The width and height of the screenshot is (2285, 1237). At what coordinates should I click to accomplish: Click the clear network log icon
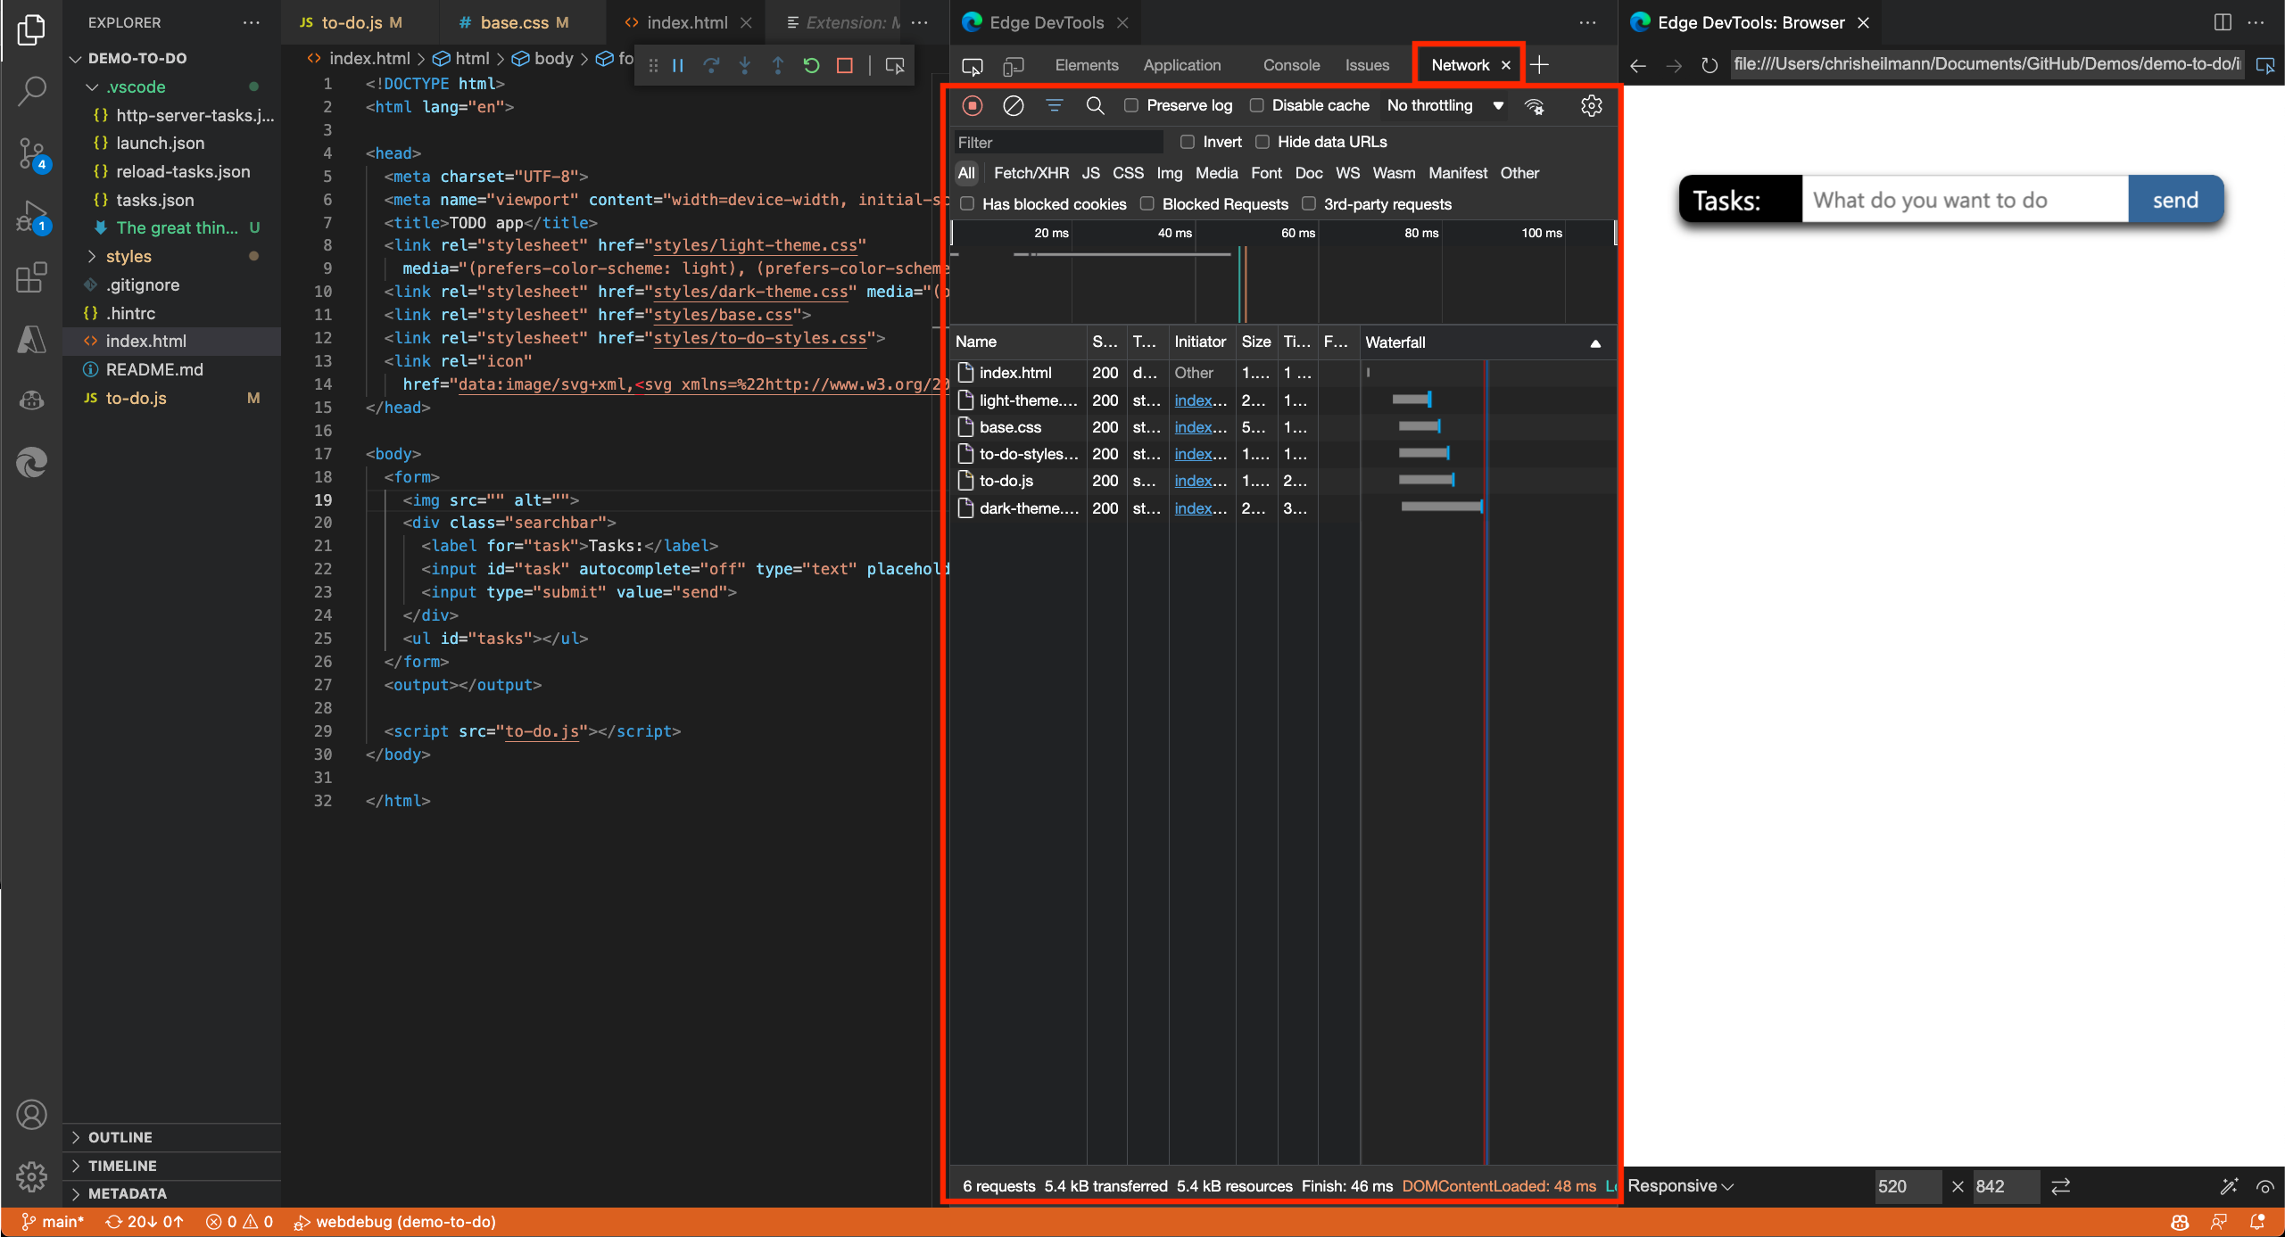pyautogui.click(x=1013, y=105)
